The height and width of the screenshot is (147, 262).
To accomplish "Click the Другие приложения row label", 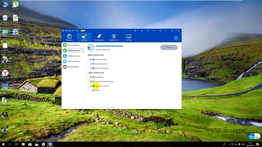I will (x=102, y=68).
